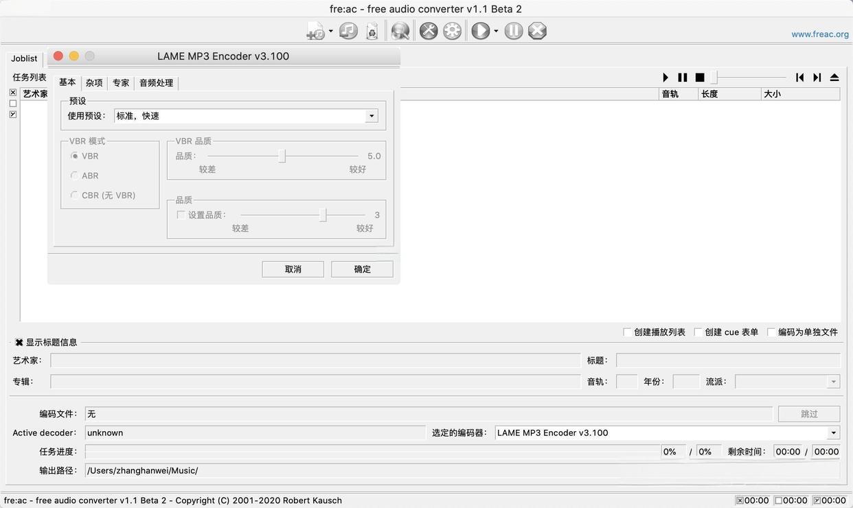Image resolution: width=853 pixels, height=508 pixels.
Task: Click the toggle-selection checked box in joblist
Action: [13, 115]
